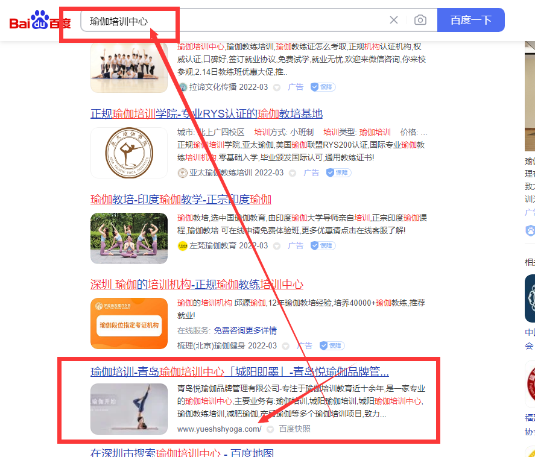The height and width of the screenshot is (457, 535).
Task: Click inside the search input field
Action: [241, 20]
